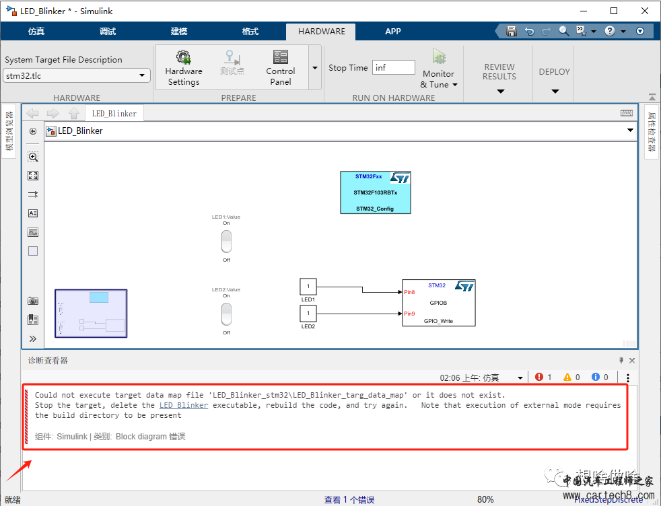
Task: Open the LED Blinker link in the error
Action: pyautogui.click(x=184, y=405)
